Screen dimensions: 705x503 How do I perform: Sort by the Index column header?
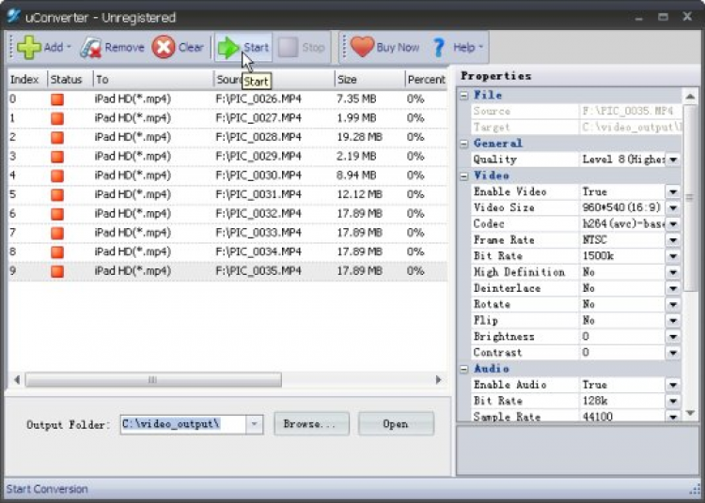(27, 80)
